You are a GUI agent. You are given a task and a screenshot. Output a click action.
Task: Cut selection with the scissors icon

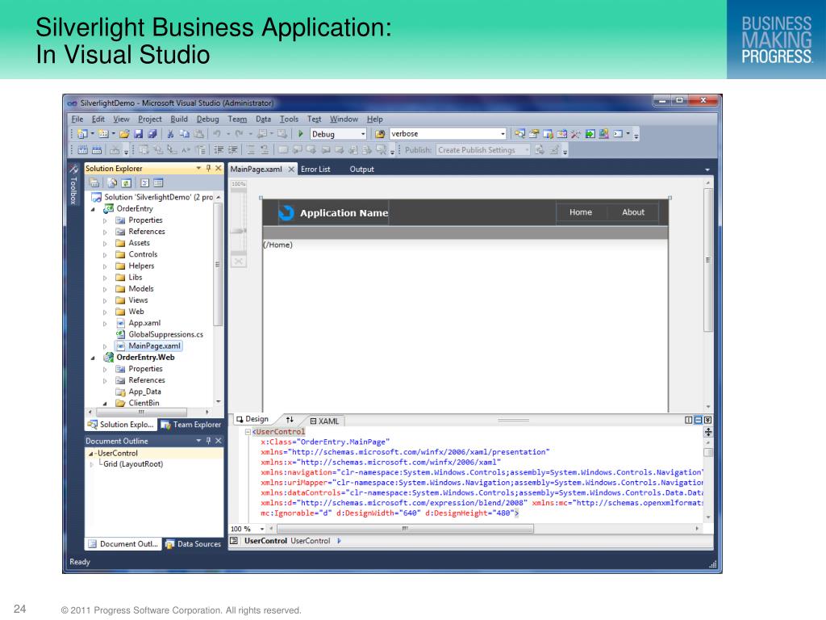[170, 134]
